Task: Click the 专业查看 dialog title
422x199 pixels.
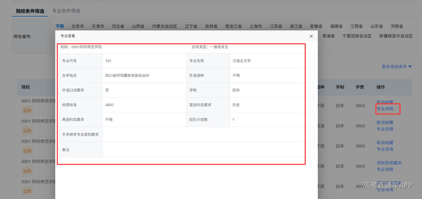Action: [68, 36]
